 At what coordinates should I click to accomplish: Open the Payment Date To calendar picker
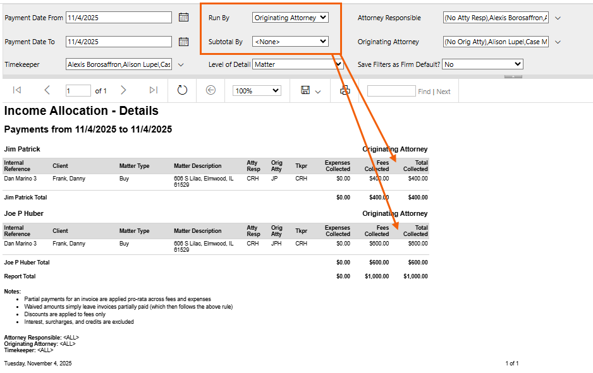coord(183,42)
